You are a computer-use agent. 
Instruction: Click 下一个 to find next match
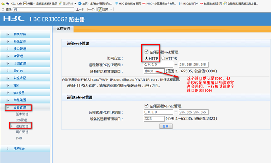(90, 9)
